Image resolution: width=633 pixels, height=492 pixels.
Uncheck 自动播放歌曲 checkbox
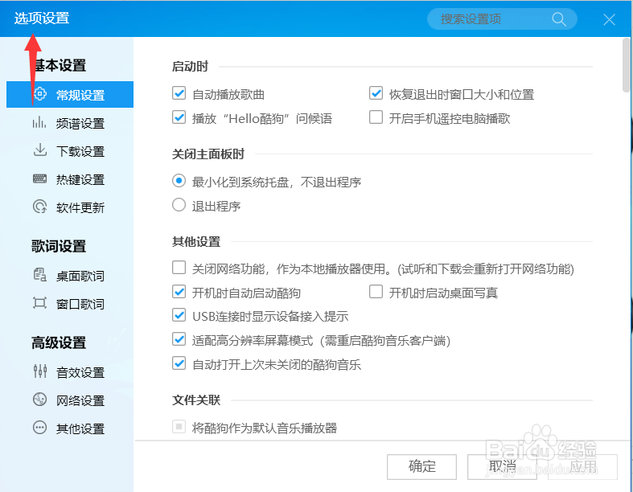click(x=179, y=93)
